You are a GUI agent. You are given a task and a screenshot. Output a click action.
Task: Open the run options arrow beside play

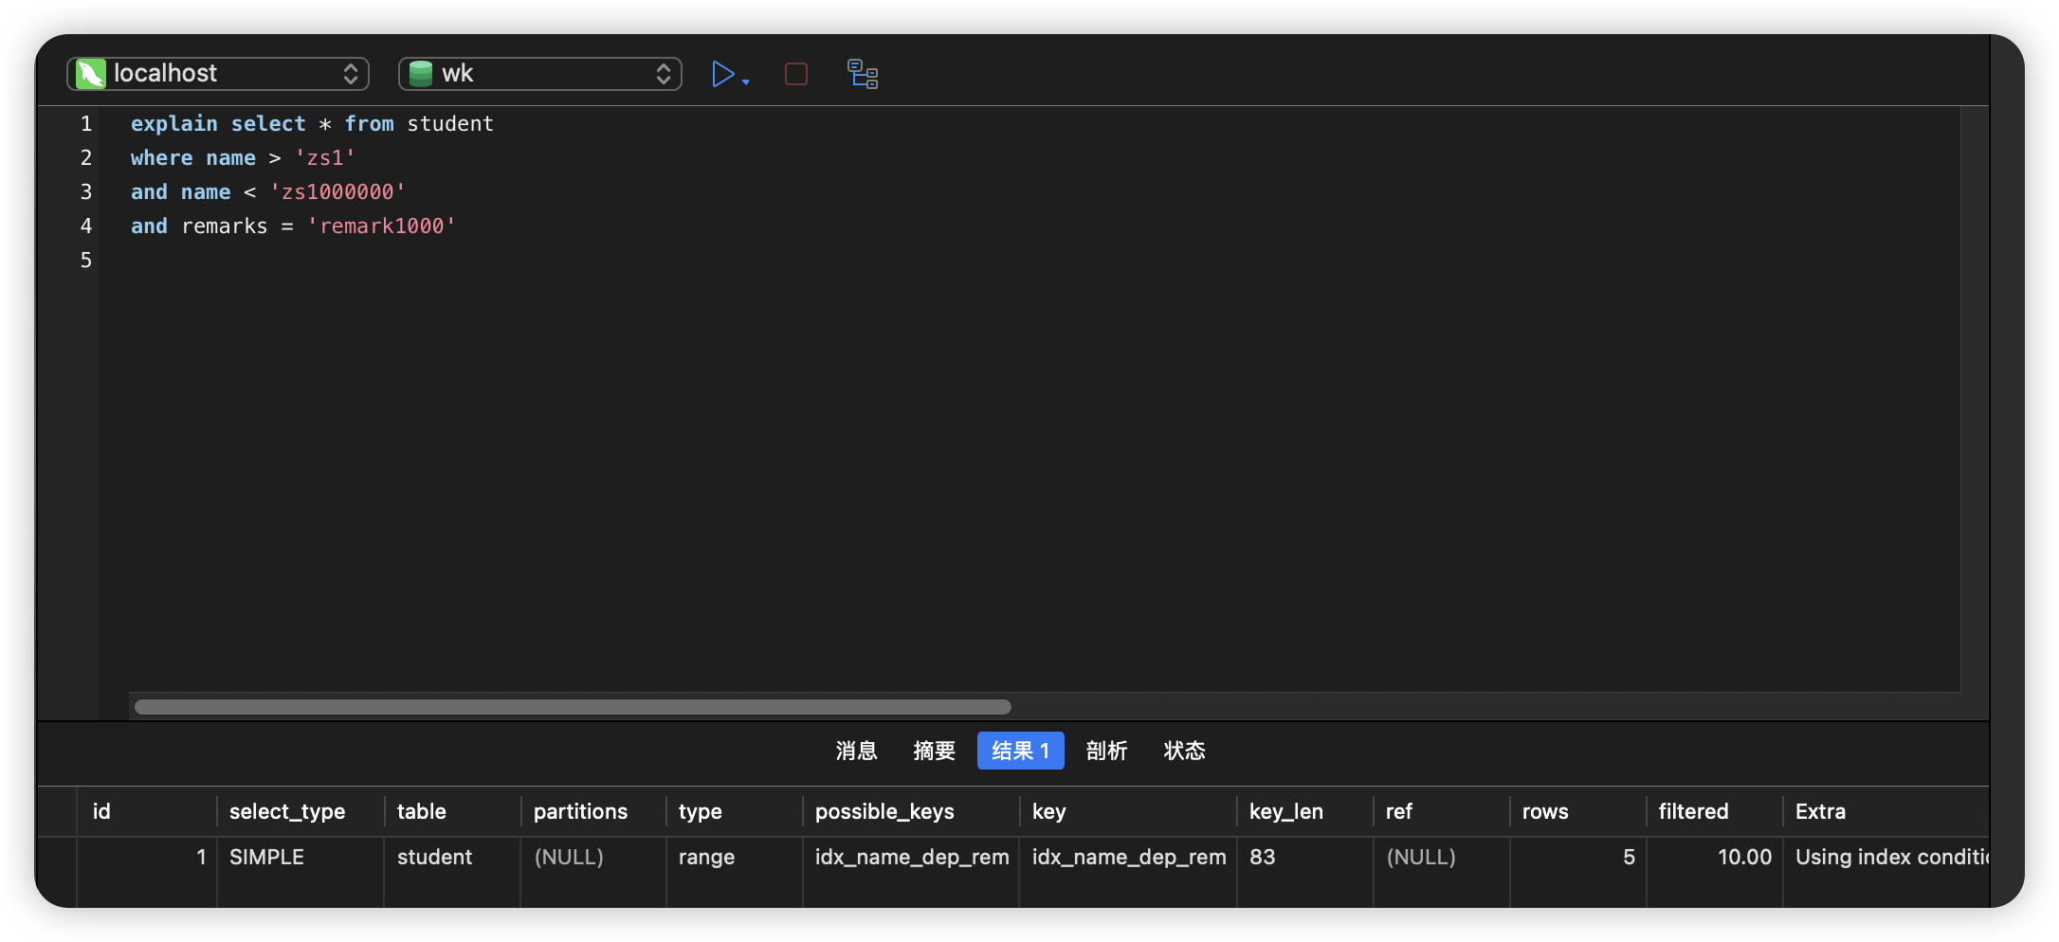[x=746, y=82]
